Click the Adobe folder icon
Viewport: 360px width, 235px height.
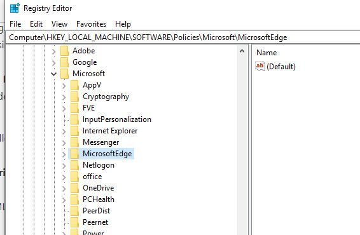[x=64, y=51]
